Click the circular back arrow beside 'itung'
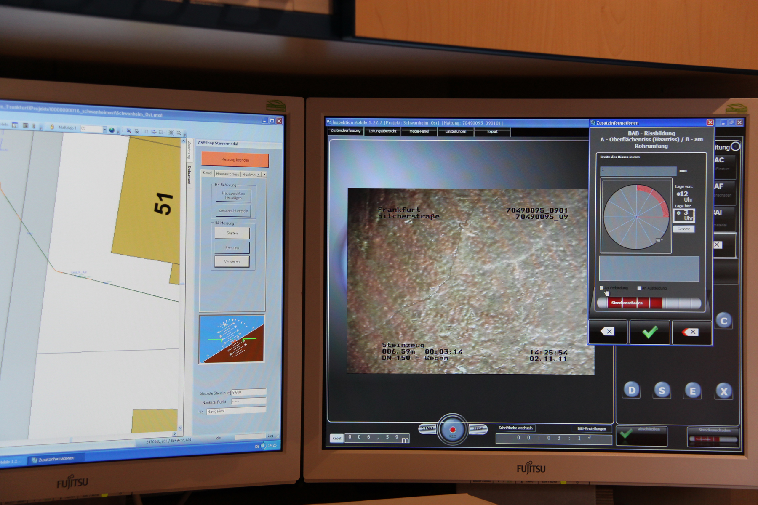758x505 pixels. click(735, 146)
